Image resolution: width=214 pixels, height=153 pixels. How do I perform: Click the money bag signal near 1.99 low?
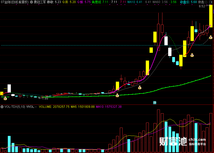point(5,98)
